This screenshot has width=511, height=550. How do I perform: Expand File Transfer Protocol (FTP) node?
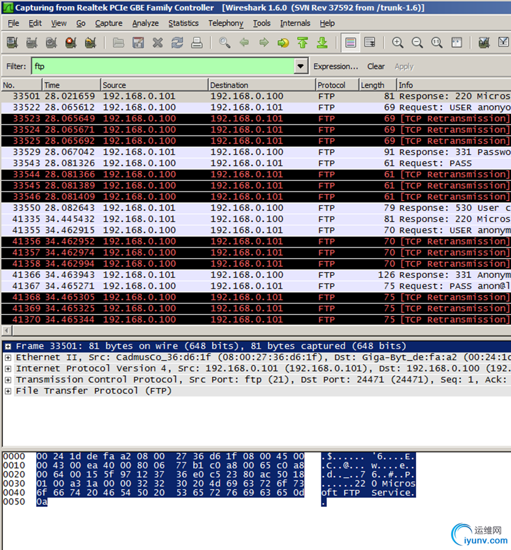pyautogui.click(x=8, y=391)
